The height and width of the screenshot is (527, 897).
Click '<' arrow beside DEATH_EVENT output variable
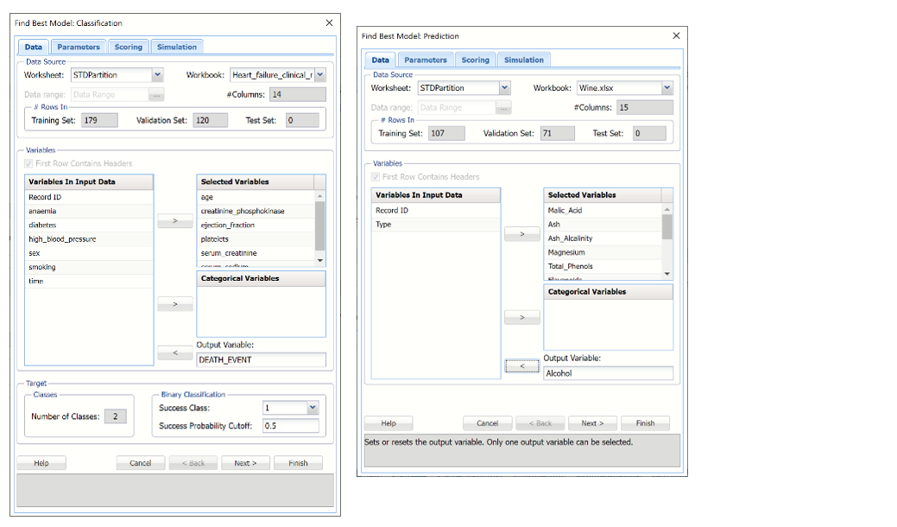click(x=175, y=352)
